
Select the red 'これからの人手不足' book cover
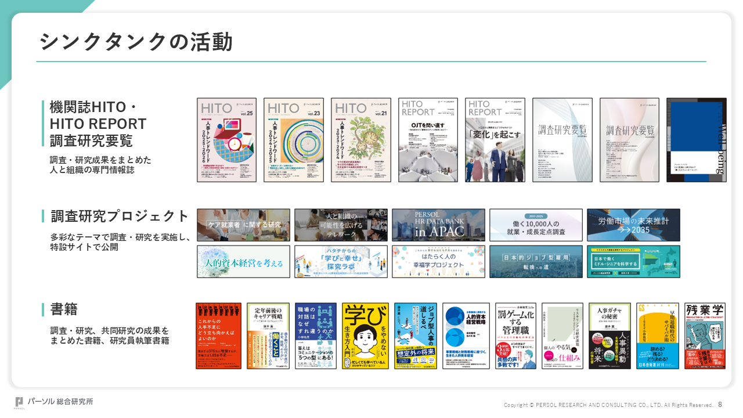(218, 336)
